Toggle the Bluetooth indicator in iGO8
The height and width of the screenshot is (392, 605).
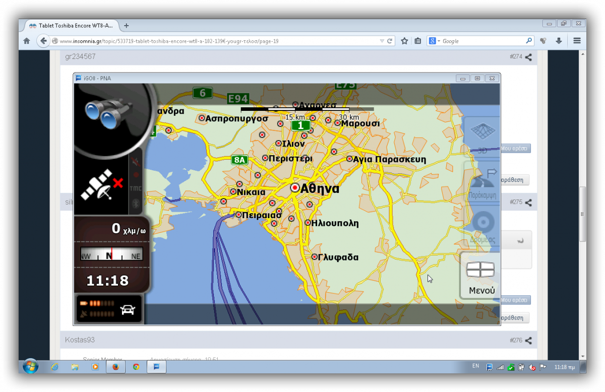coord(135,204)
